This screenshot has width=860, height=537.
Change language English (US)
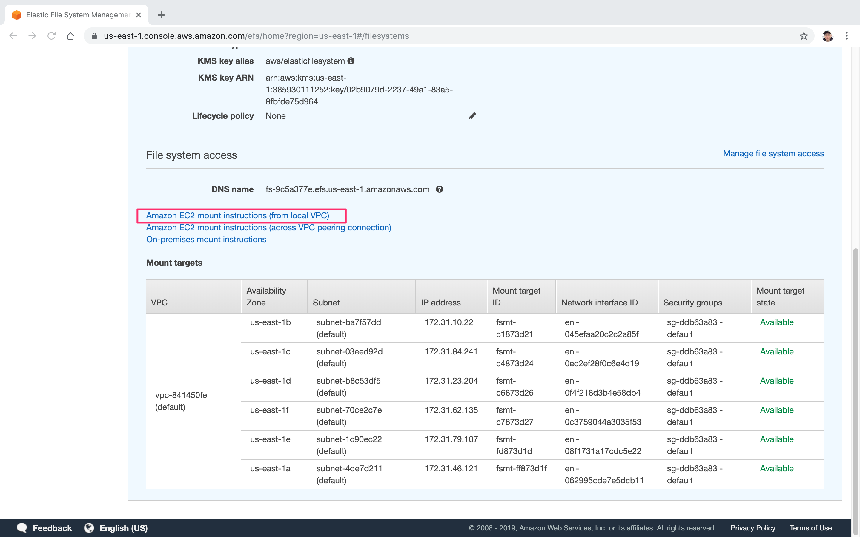coord(123,528)
